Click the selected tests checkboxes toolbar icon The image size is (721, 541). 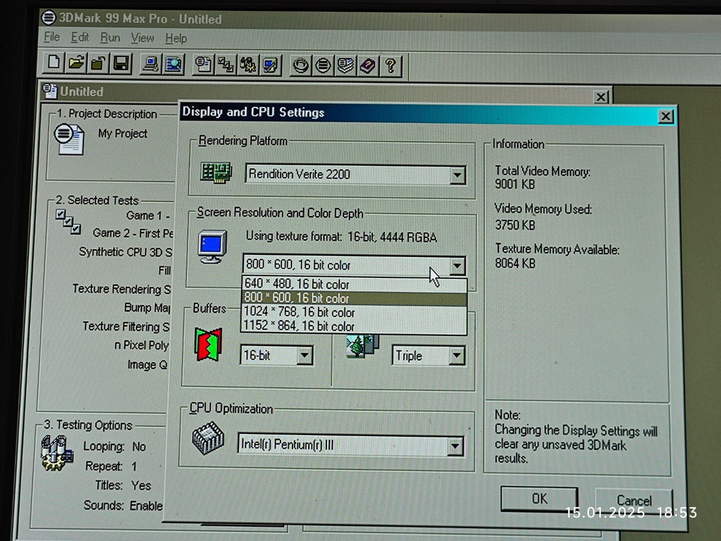click(x=226, y=65)
